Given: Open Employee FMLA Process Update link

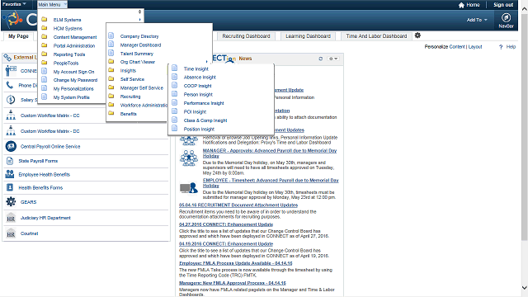Looking at the screenshot, I should click(236, 263).
